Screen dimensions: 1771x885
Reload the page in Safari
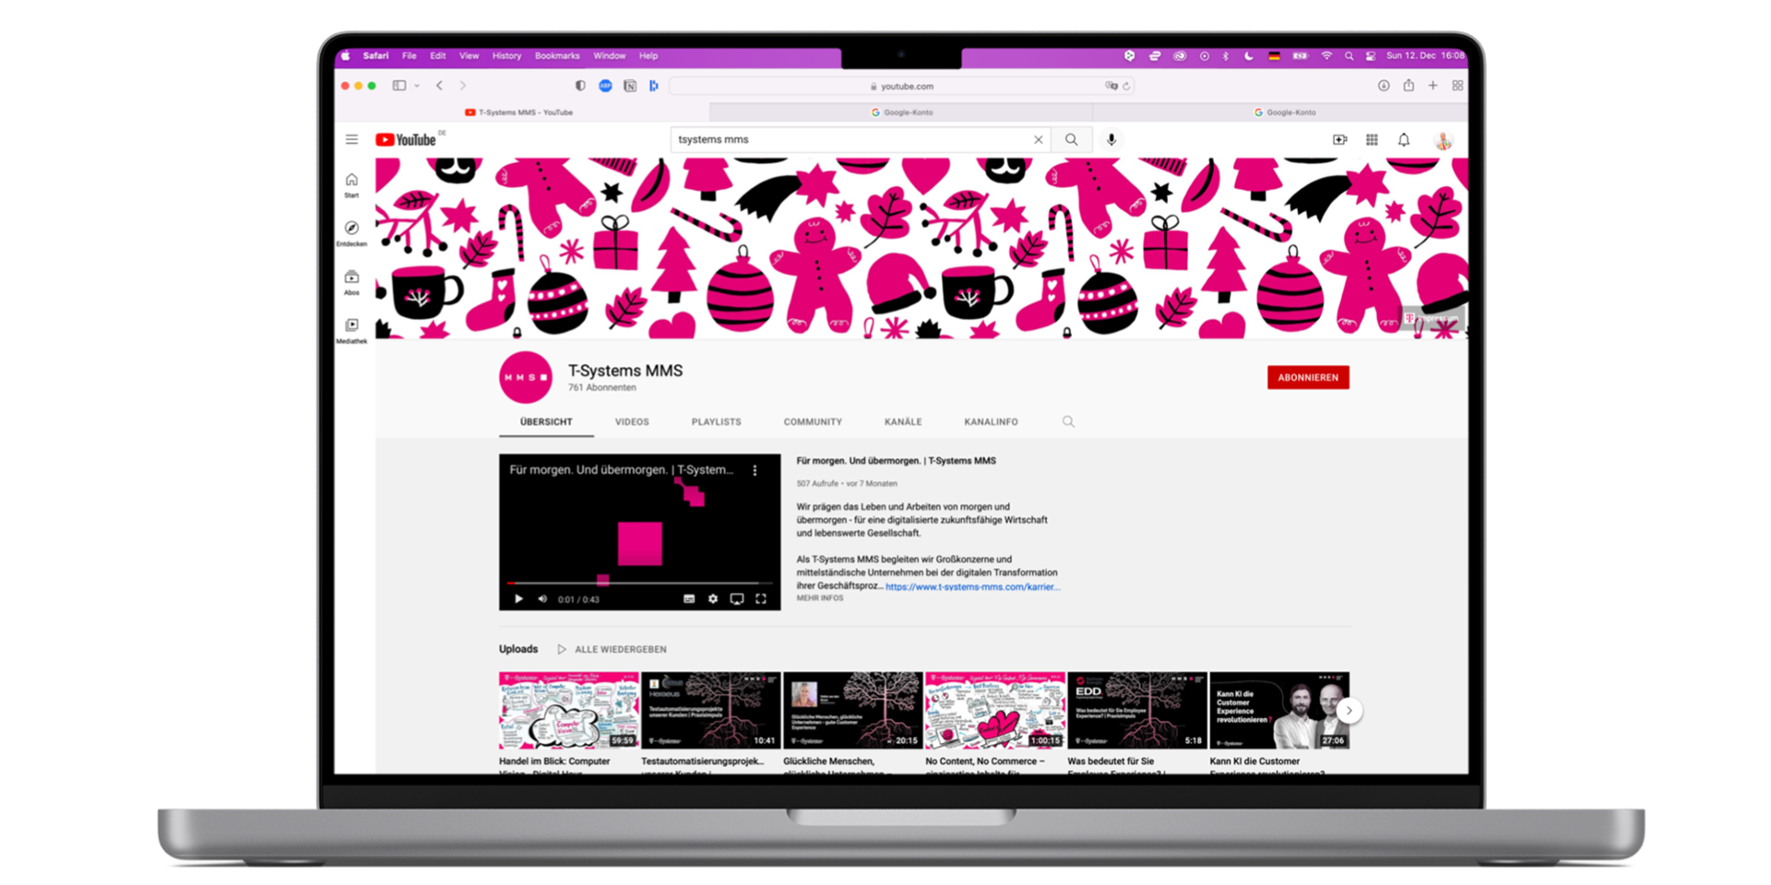[1126, 86]
